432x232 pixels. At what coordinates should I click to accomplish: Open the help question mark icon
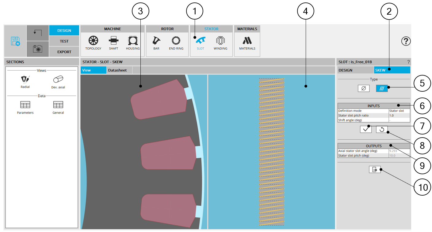(x=406, y=41)
